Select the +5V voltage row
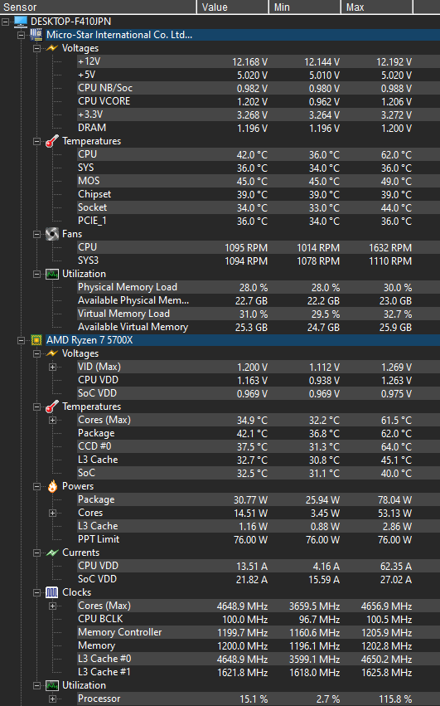Image resolution: width=440 pixels, height=706 pixels. (x=259, y=75)
